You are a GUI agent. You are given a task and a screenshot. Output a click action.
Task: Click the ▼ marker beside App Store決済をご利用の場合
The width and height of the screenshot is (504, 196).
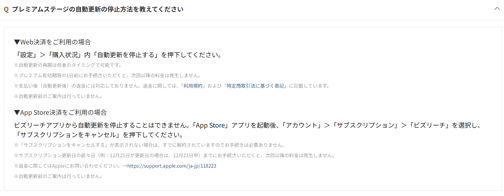(17, 112)
